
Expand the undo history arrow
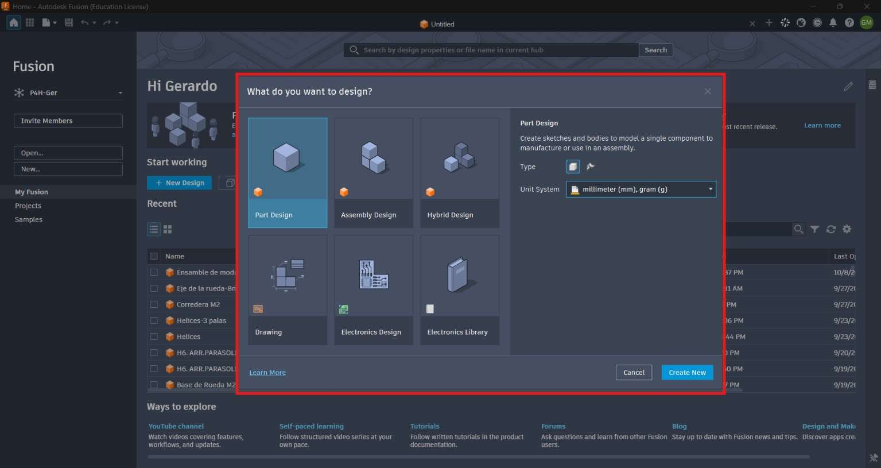(x=95, y=23)
